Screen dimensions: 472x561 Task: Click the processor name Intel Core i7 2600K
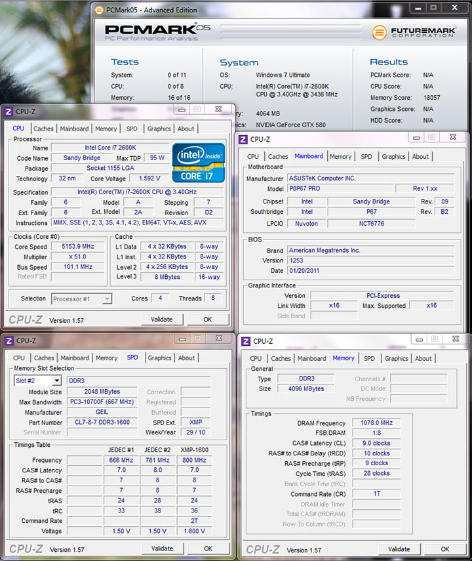click(x=110, y=148)
